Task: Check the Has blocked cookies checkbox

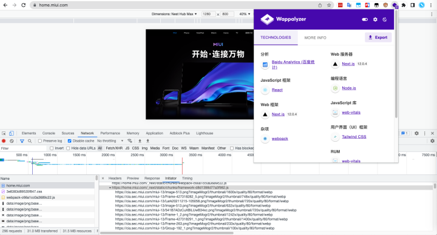Action: (x=232, y=148)
